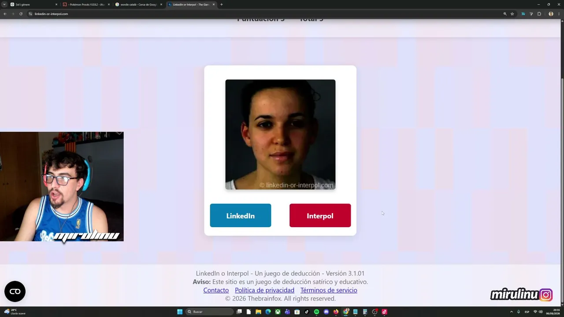The height and width of the screenshot is (317, 564).
Task: Focus the address bar showing linkedin-or-interpol.com
Action: pyautogui.click(x=264, y=14)
